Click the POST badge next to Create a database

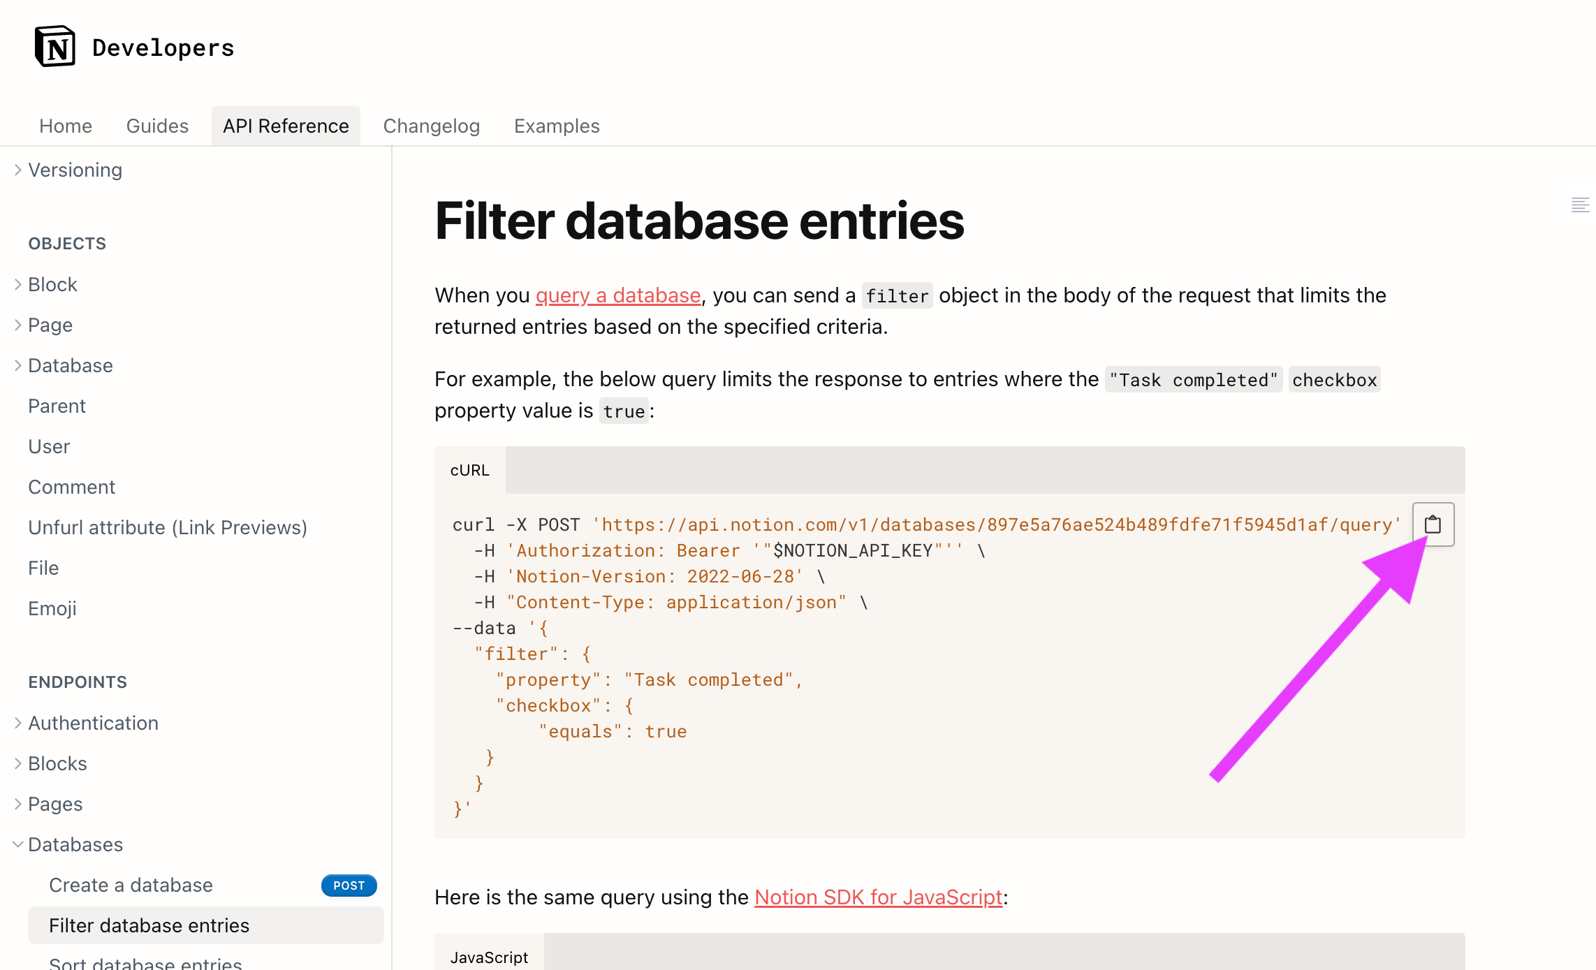pos(349,885)
